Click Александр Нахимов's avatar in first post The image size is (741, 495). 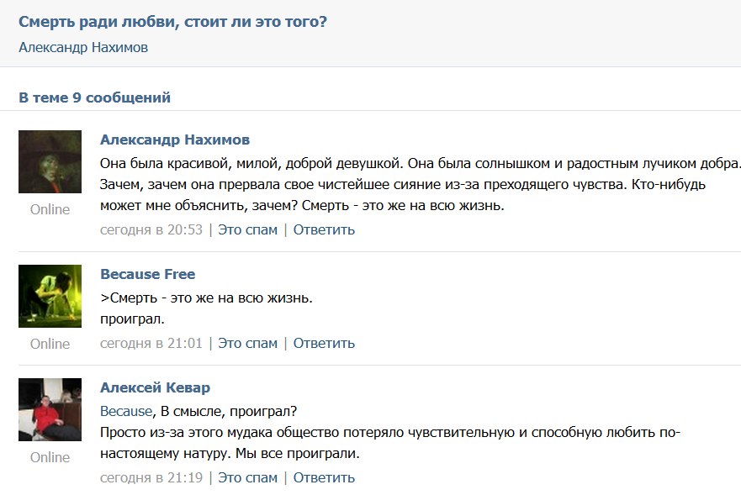[50, 161]
